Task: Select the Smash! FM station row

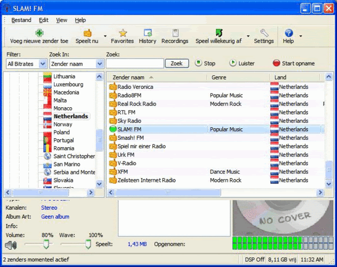Action: 215,138
